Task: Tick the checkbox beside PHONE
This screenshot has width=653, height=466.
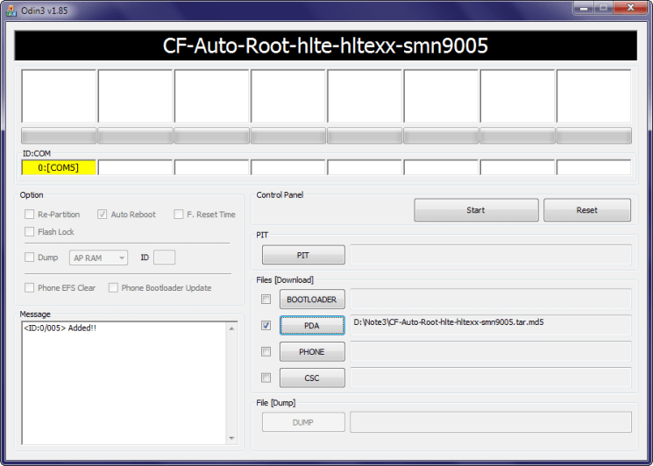Action: click(266, 351)
